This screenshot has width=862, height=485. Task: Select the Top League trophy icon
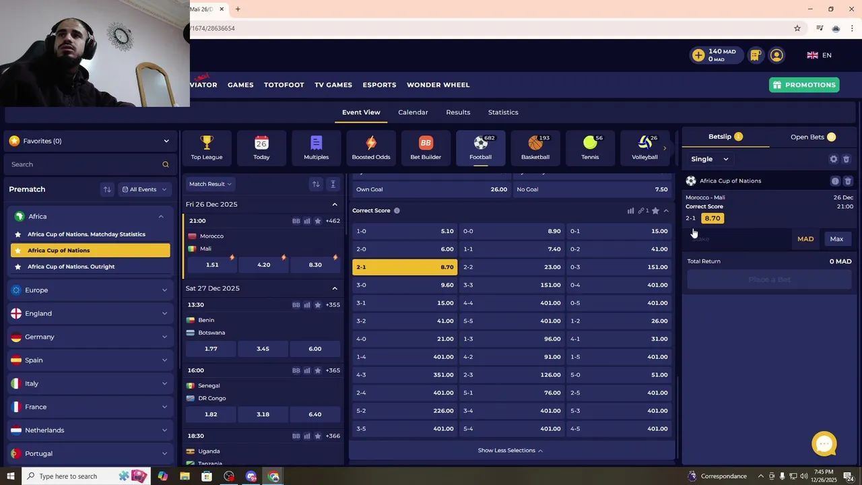(x=207, y=147)
